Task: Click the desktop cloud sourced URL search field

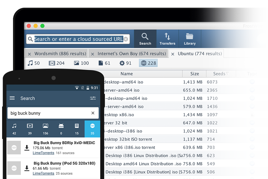Action: (78, 39)
